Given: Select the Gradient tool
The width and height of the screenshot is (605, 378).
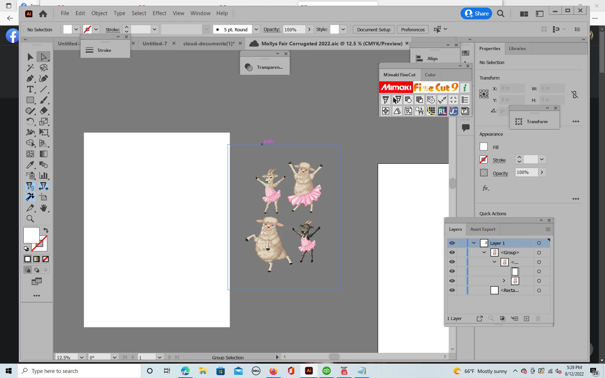Looking at the screenshot, I should click(44, 154).
